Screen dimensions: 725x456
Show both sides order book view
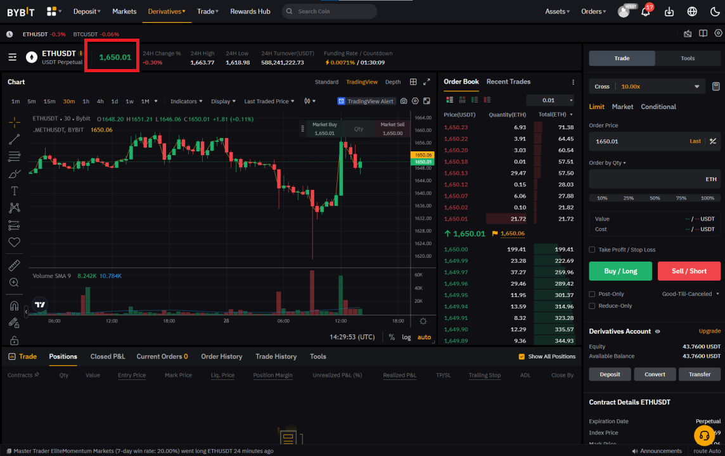pyautogui.click(x=449, y=100)
